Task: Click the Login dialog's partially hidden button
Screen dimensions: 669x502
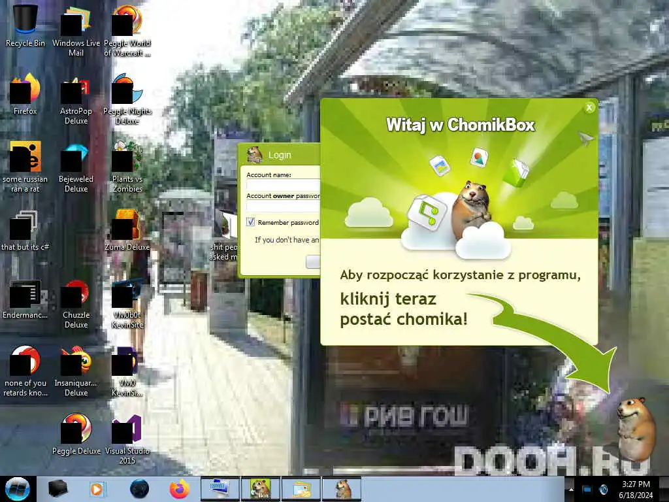Action: point(313,261)
